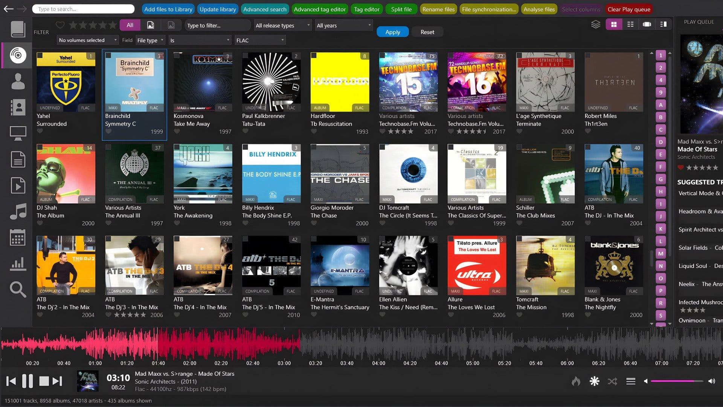This screenshot has height=407, width=723.
Task: Switch to the list view icon
Action: 630,24
